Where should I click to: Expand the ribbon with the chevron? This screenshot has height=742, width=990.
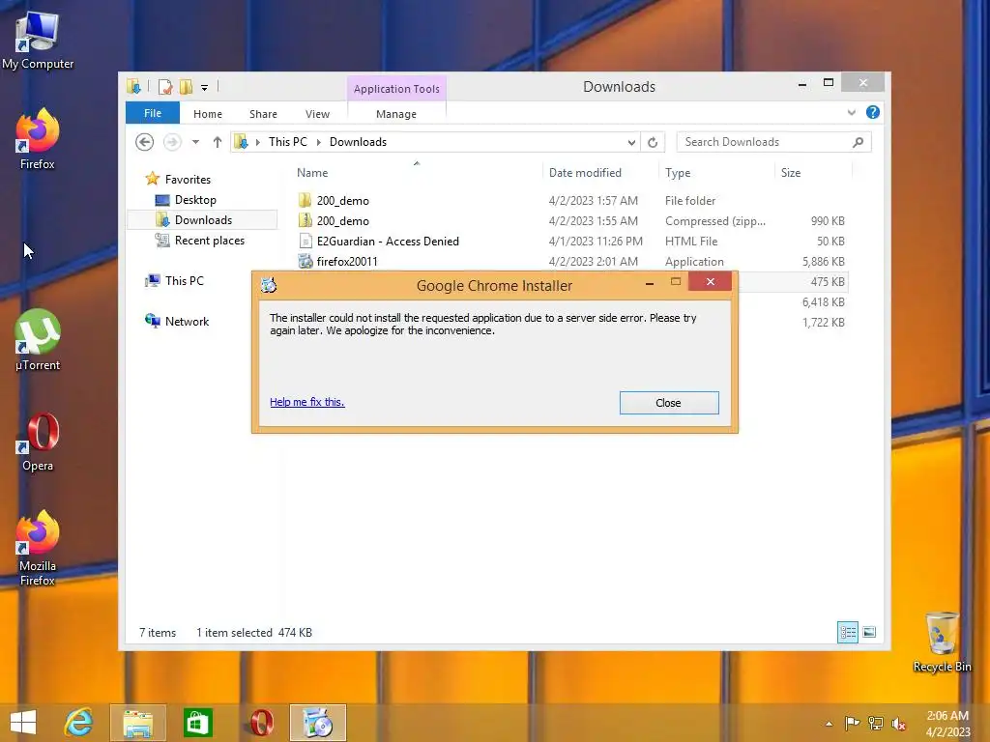click(851, 113)
